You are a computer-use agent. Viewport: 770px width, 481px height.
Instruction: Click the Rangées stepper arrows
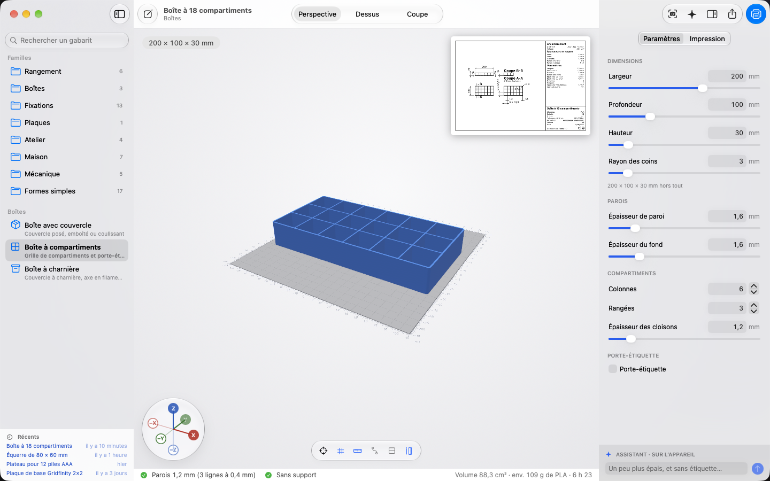pyautogui.click(x=754, y=308)
